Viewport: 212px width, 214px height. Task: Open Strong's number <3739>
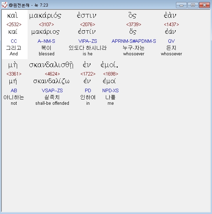134,24
